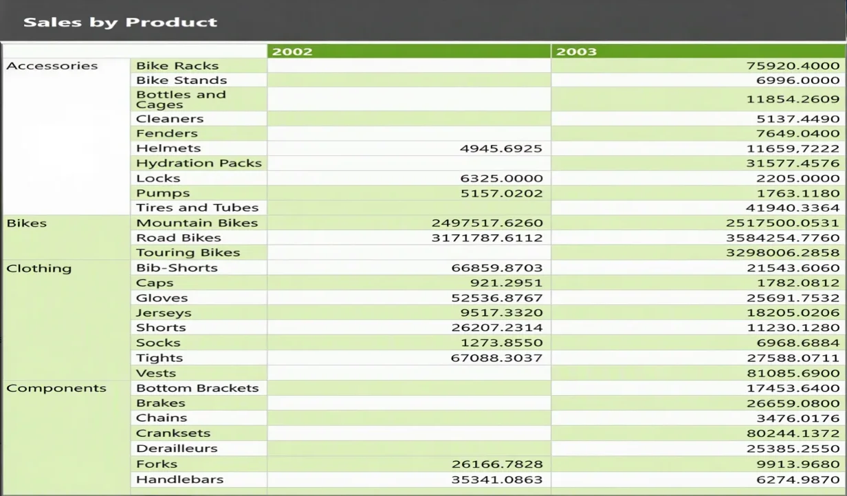The width and height of the screenshot is (847, 496).
Task: Select Caps 2002 value 921.2951
Action: coord(506,283)
